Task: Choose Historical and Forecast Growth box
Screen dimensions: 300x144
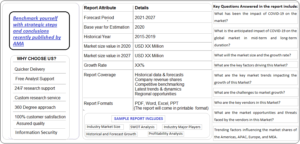Action: tap(111, 134)
